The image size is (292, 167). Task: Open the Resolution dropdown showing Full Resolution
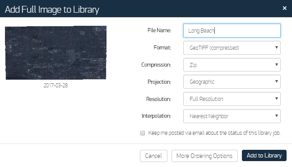[x=232, y=99]
